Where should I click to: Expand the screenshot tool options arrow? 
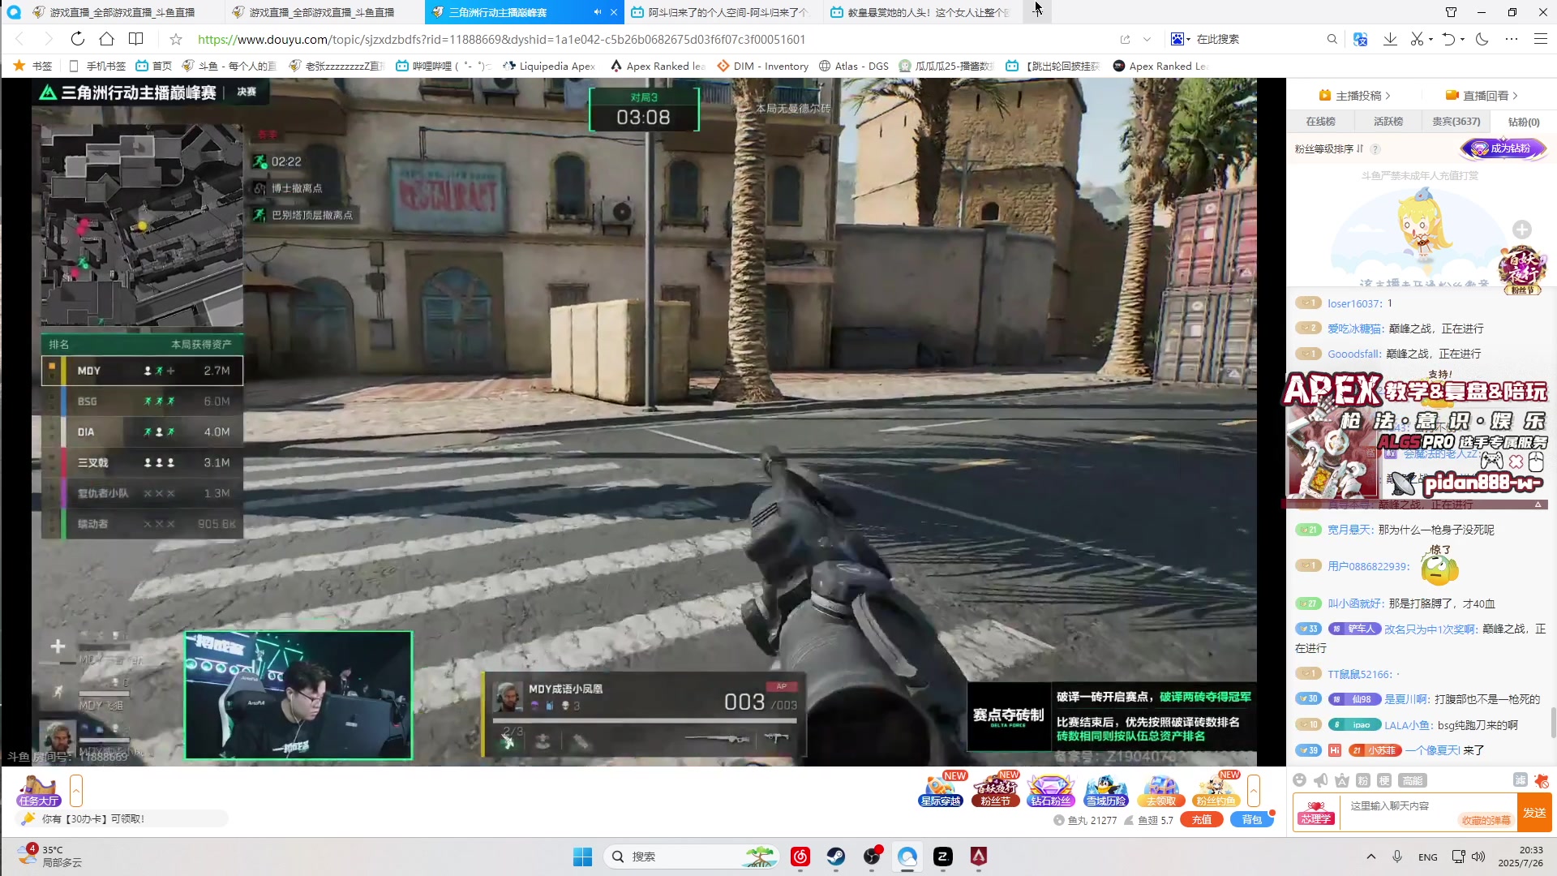[x=1430, y=39]
